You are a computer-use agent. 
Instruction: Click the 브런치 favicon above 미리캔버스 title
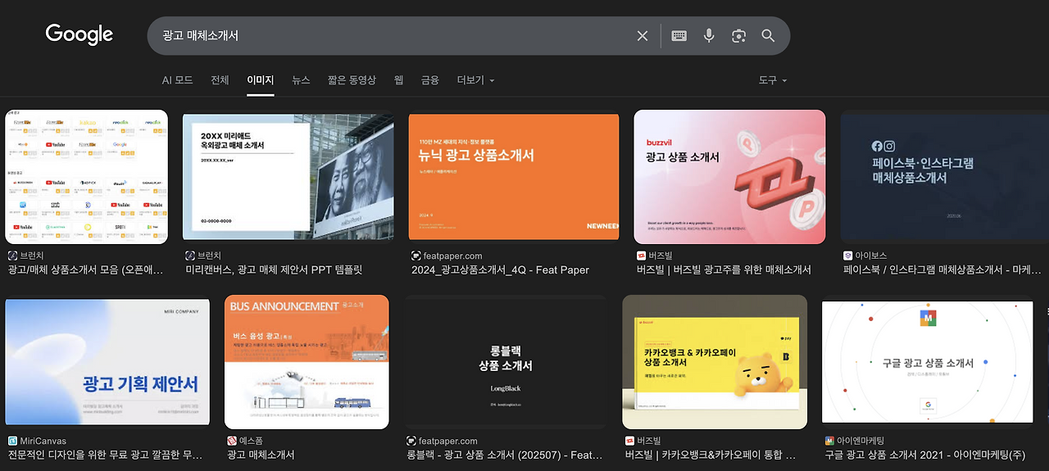click(190, 256)
